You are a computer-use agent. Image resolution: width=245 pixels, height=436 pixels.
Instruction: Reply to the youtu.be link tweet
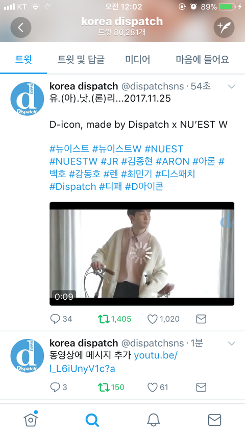point(55,387)
